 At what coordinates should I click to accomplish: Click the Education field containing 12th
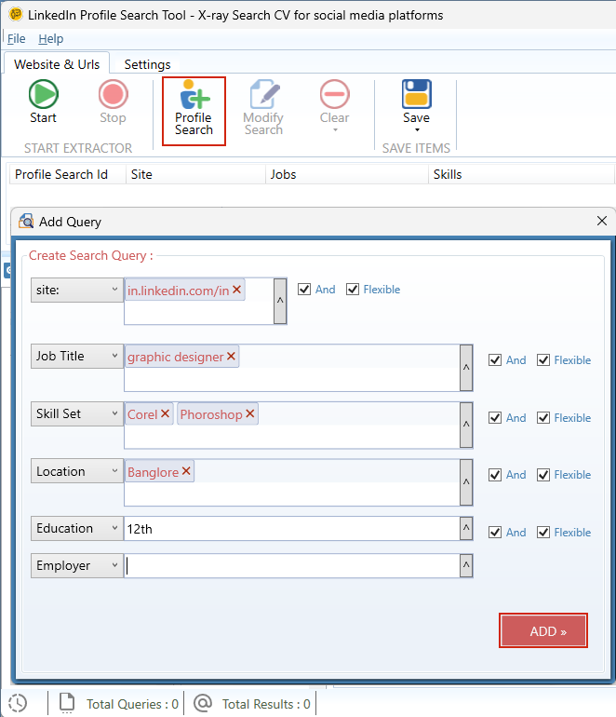[x=292, y=529]
